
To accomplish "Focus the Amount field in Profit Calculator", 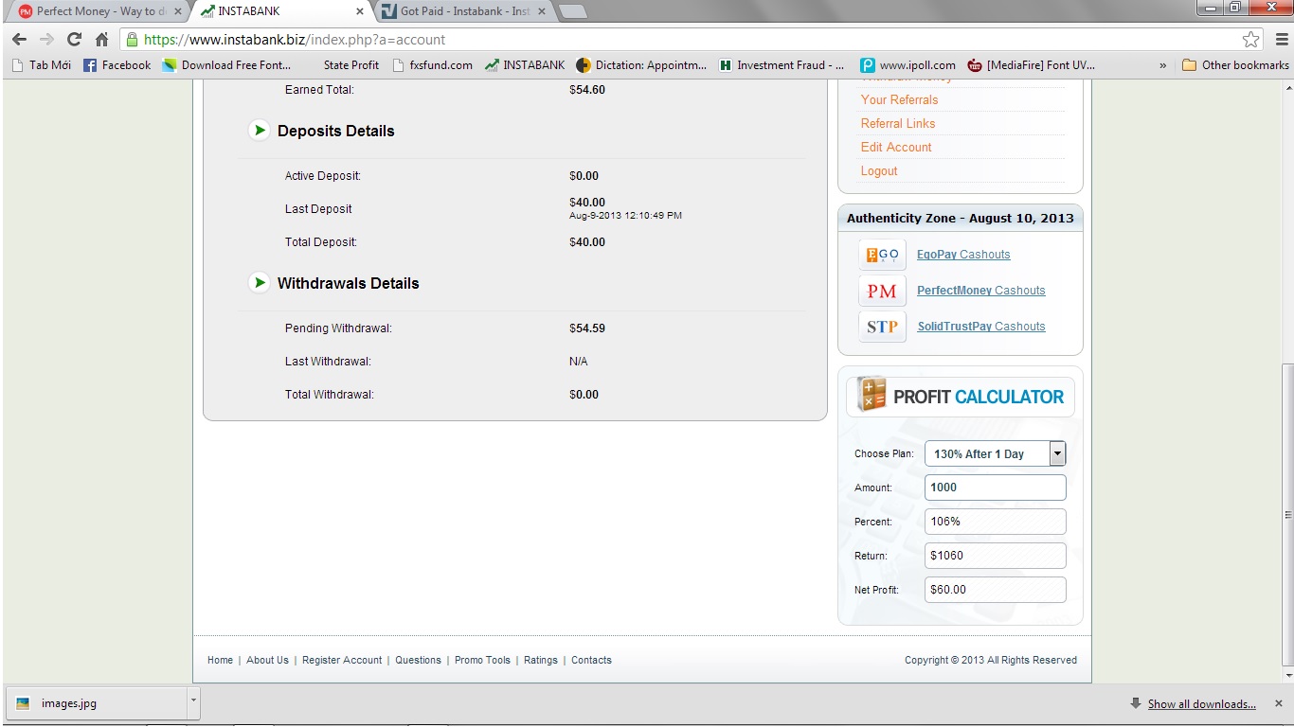I will pos(995,488).
